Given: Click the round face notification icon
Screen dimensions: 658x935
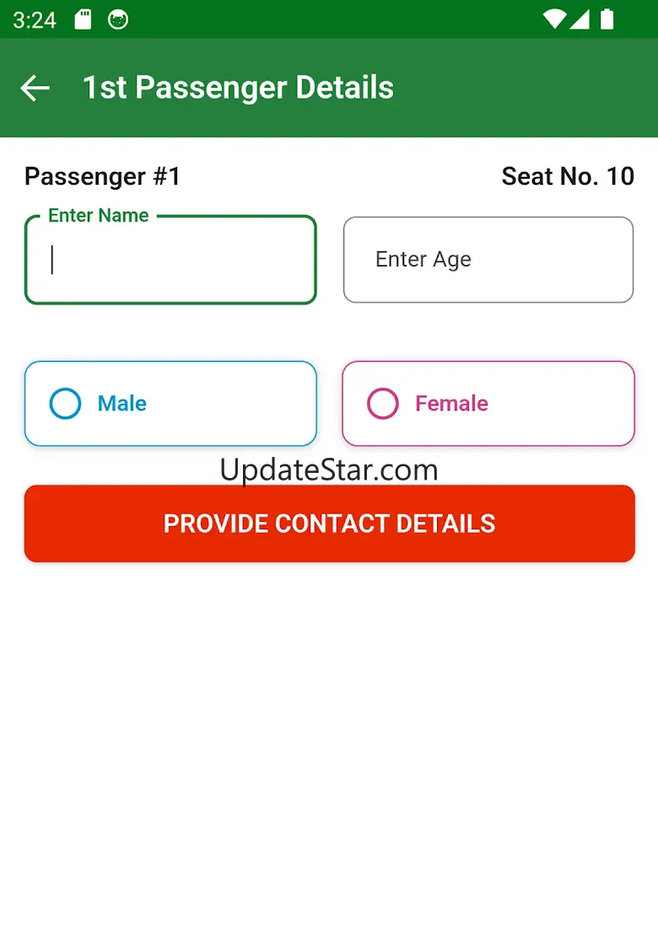Looking at the screenshot, I should coord(119,19).
